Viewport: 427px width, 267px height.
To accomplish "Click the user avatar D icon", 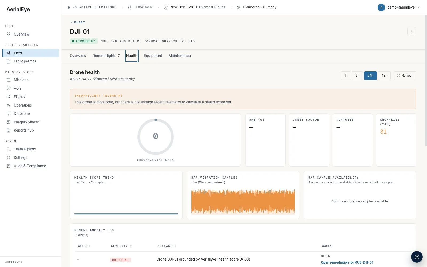I will coord(381,7).
